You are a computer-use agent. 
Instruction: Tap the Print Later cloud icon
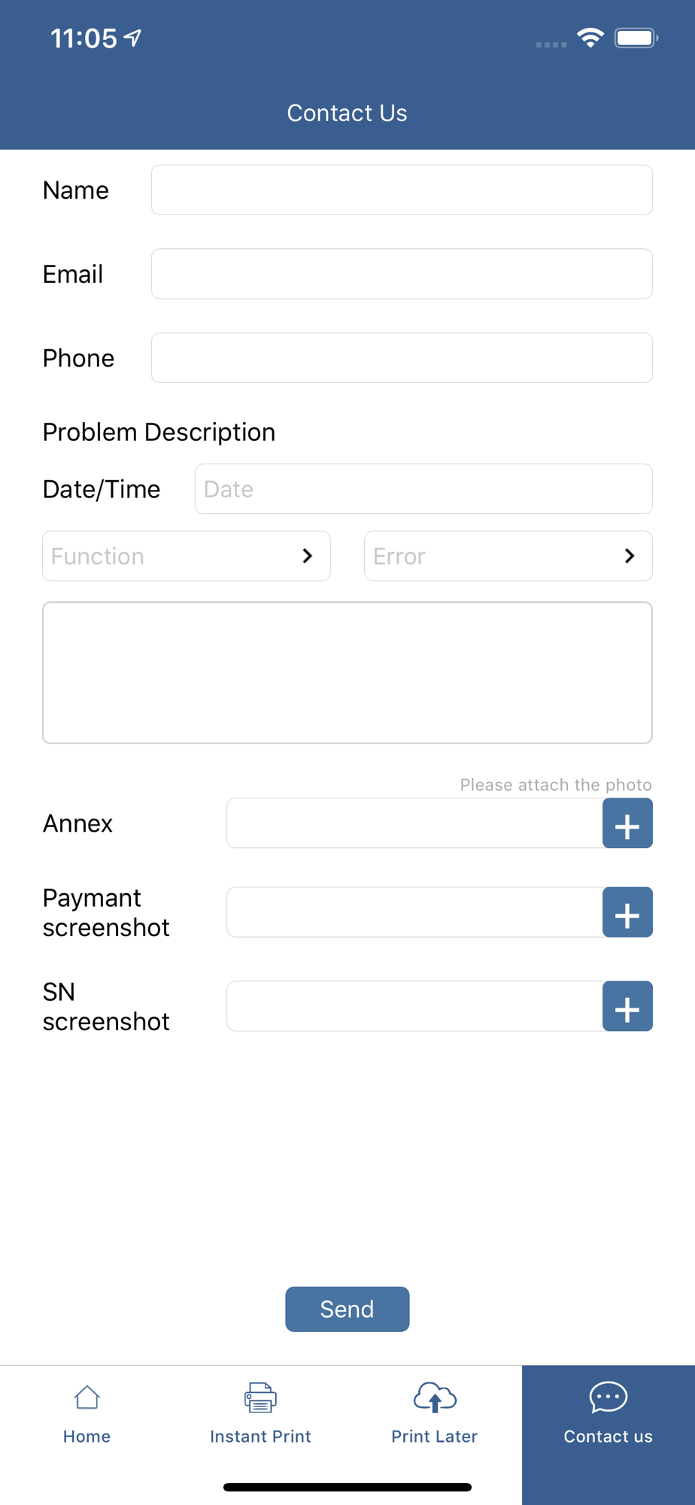pyautogui.click(x=435, y=1397)
